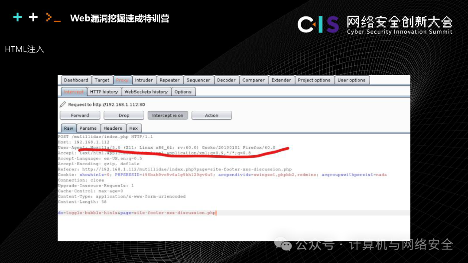The height and width of the screenshot is (263, 468).
Task: Click the Cache-Control: max-age=0 line
Action: (91, 191)
